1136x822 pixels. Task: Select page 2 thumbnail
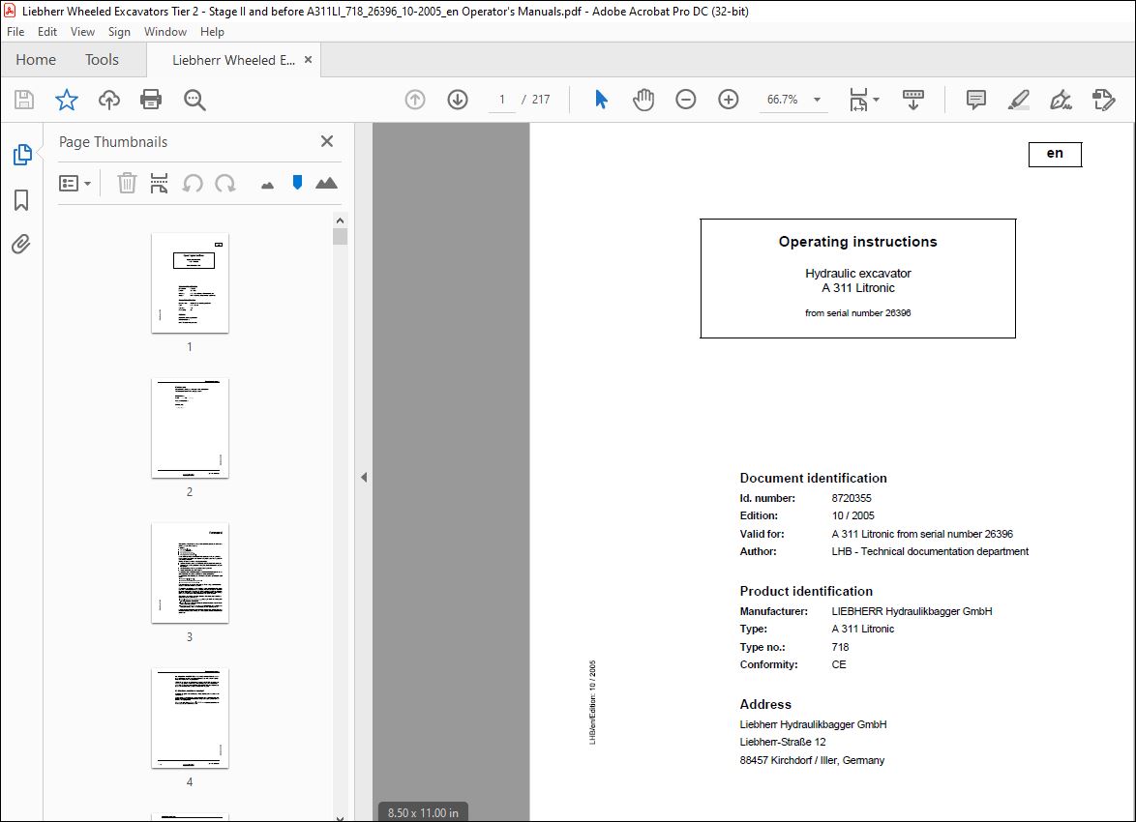point(190,428)
